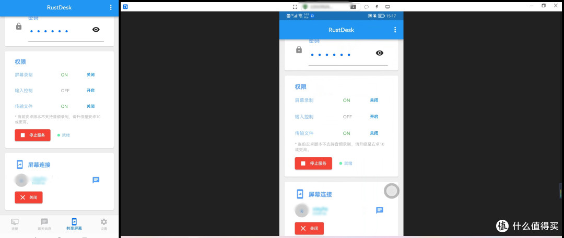Click 开启 beside 输入控制 in the remote phone screen
Image resolution: width=564 pixels, height=238 pixels.
(x=374, y=117)
